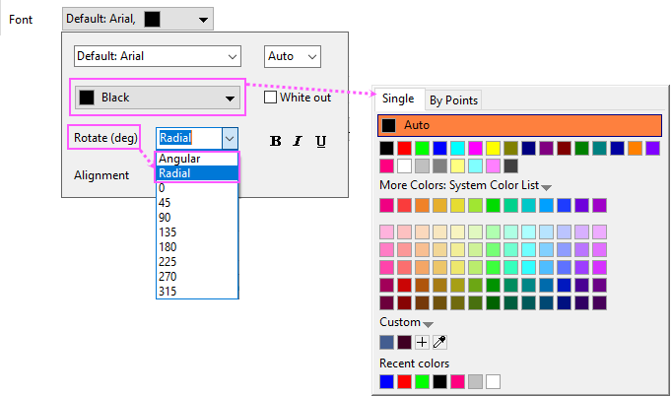672x396 pixels.
Task: Open the Black font color dropdown
Action: pos(158,98)
